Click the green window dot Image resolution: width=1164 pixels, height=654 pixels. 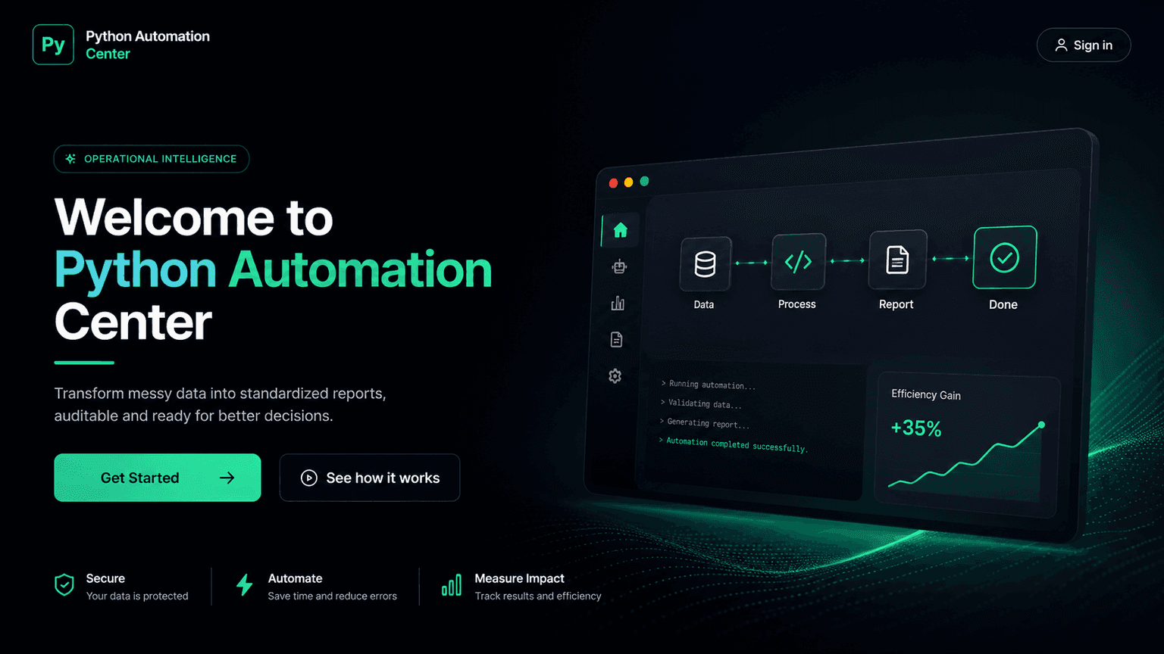coord(645,181)
